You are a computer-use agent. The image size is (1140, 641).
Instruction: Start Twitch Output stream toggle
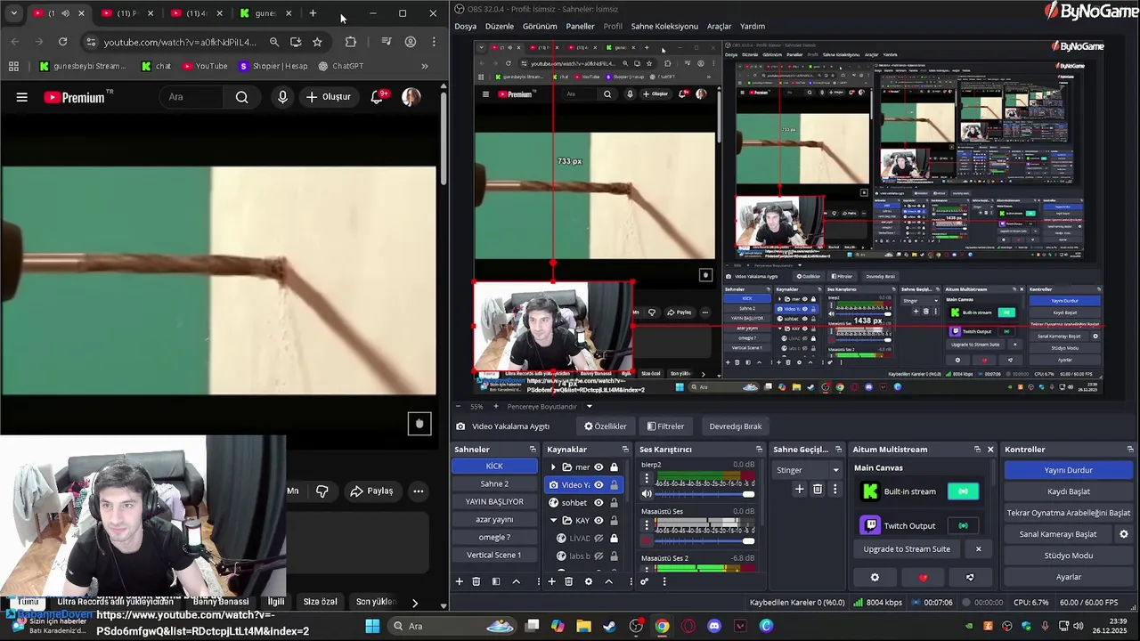click(x=963, y=526)
